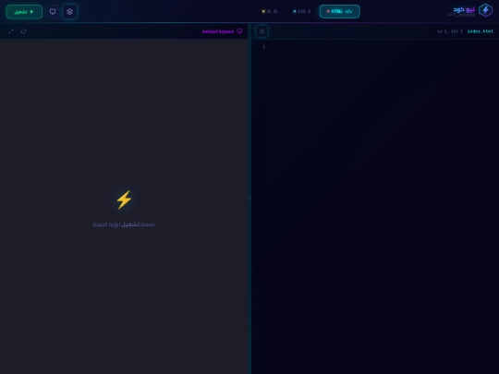
Task: Click the index.html file name
Action: [481, 31]
